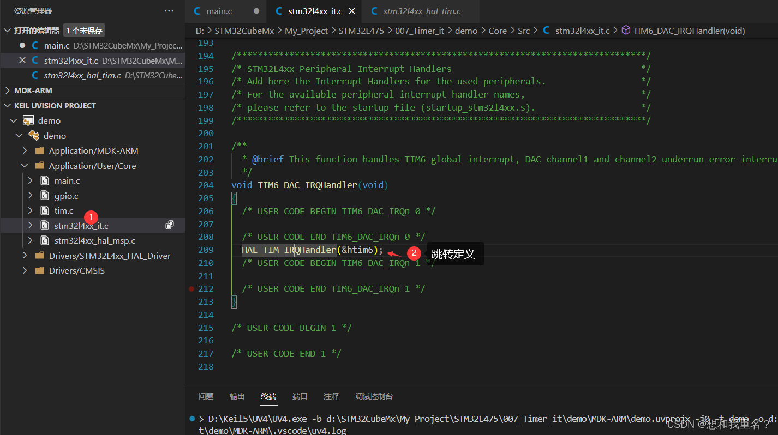
Task: Expand gpio.c tree node chevron
Action: pyautogui.click(x=31, y=196)
